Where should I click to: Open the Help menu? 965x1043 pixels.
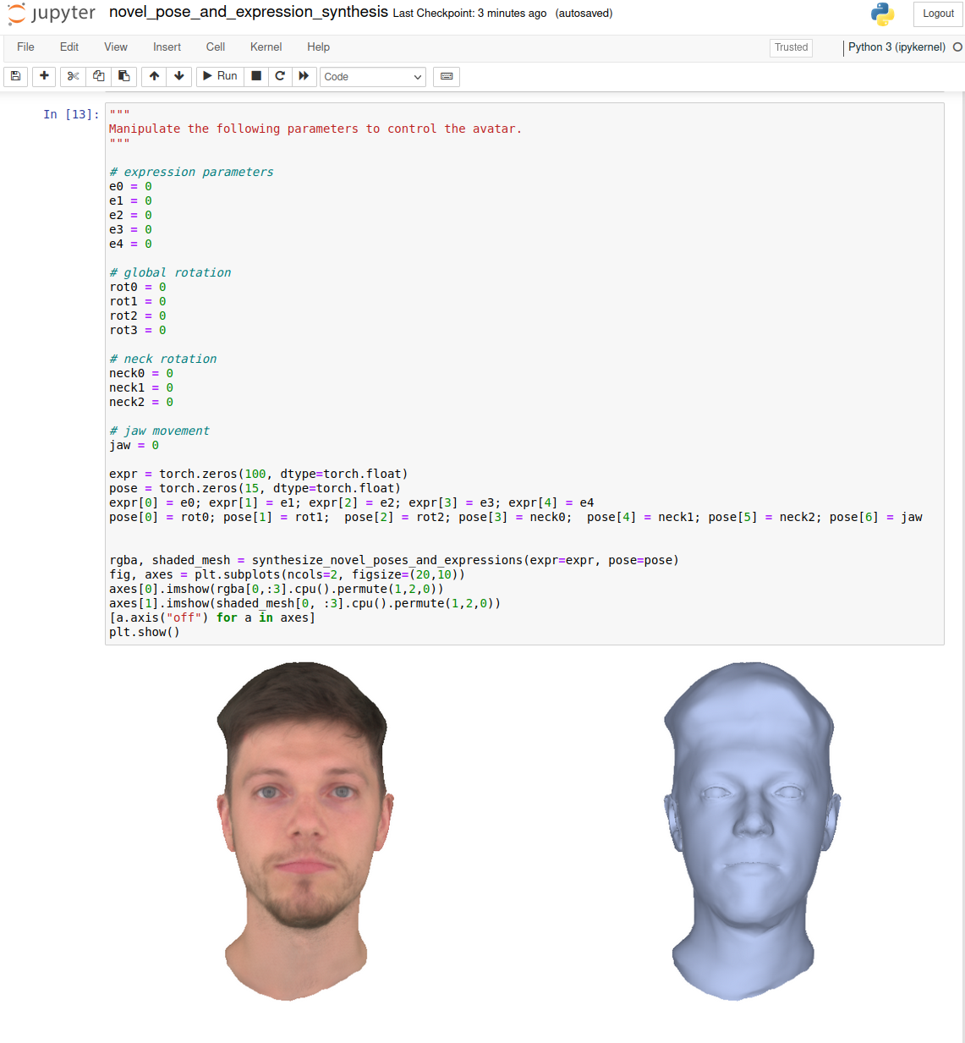pos(319,47)
